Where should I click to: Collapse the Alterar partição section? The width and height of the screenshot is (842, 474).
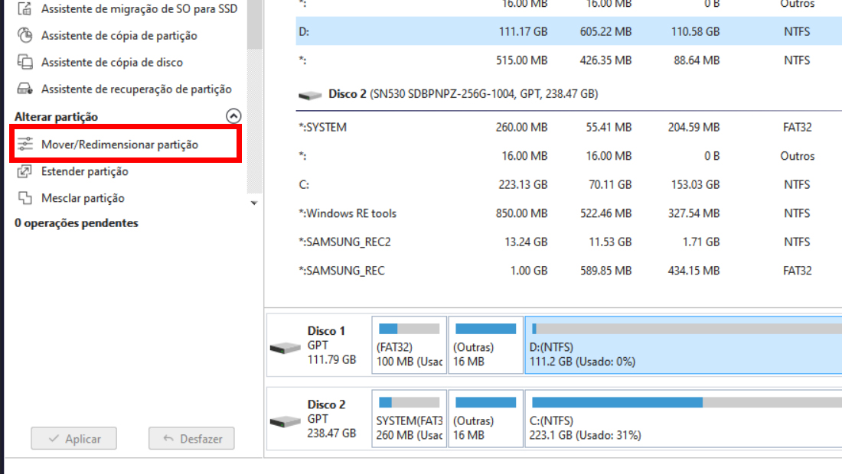tap(233, 115)
